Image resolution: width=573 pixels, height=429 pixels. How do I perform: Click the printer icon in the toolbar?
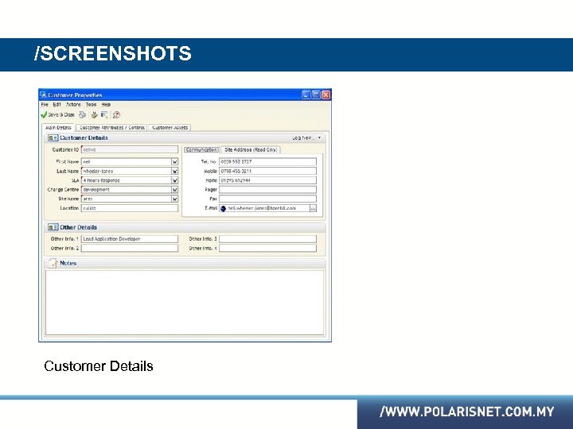click(82, 115)
